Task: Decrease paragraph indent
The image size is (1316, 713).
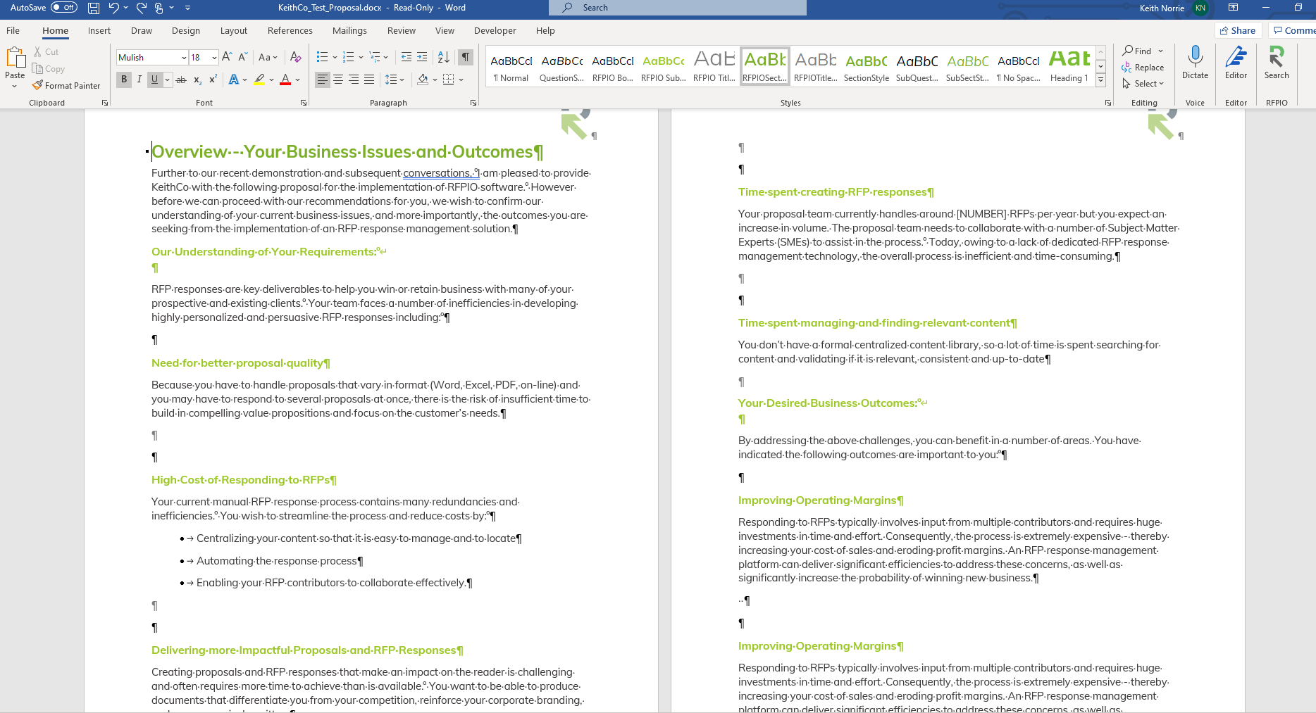Action: coord(406,57)
